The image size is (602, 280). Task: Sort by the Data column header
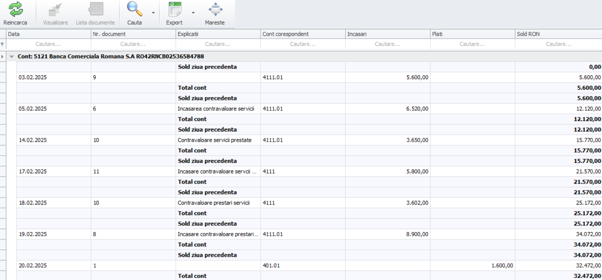click(x=48, y=34)
